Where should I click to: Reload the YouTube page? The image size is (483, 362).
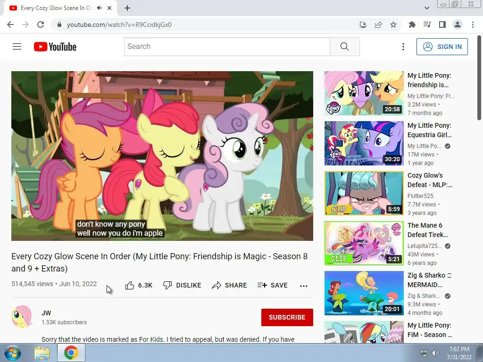pyautogui.click(x=41, y=25)
